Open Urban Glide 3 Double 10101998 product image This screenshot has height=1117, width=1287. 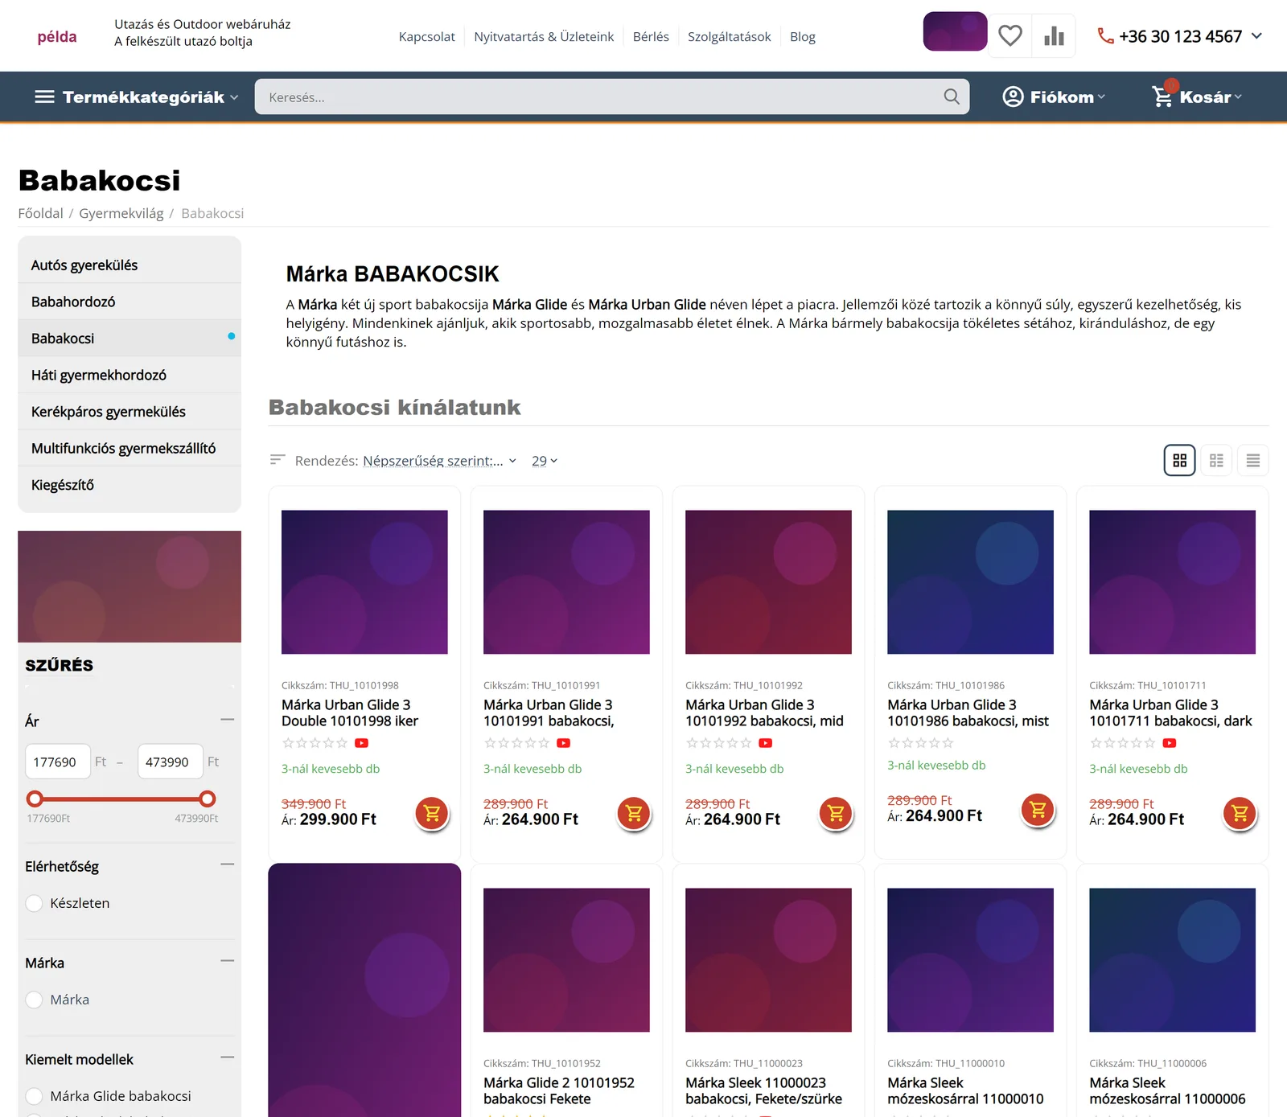364,582
